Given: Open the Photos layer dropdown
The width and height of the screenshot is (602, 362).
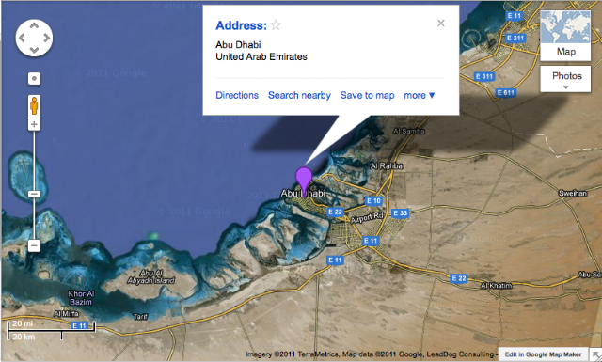Looking at the screenshot, I should (565, 79).
